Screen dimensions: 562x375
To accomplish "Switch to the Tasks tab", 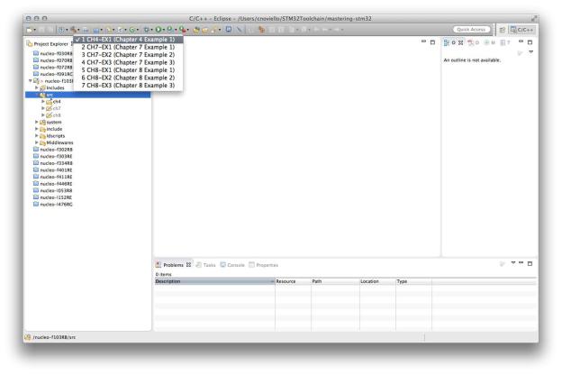I will pyautogui.click(x=205, y=265).
